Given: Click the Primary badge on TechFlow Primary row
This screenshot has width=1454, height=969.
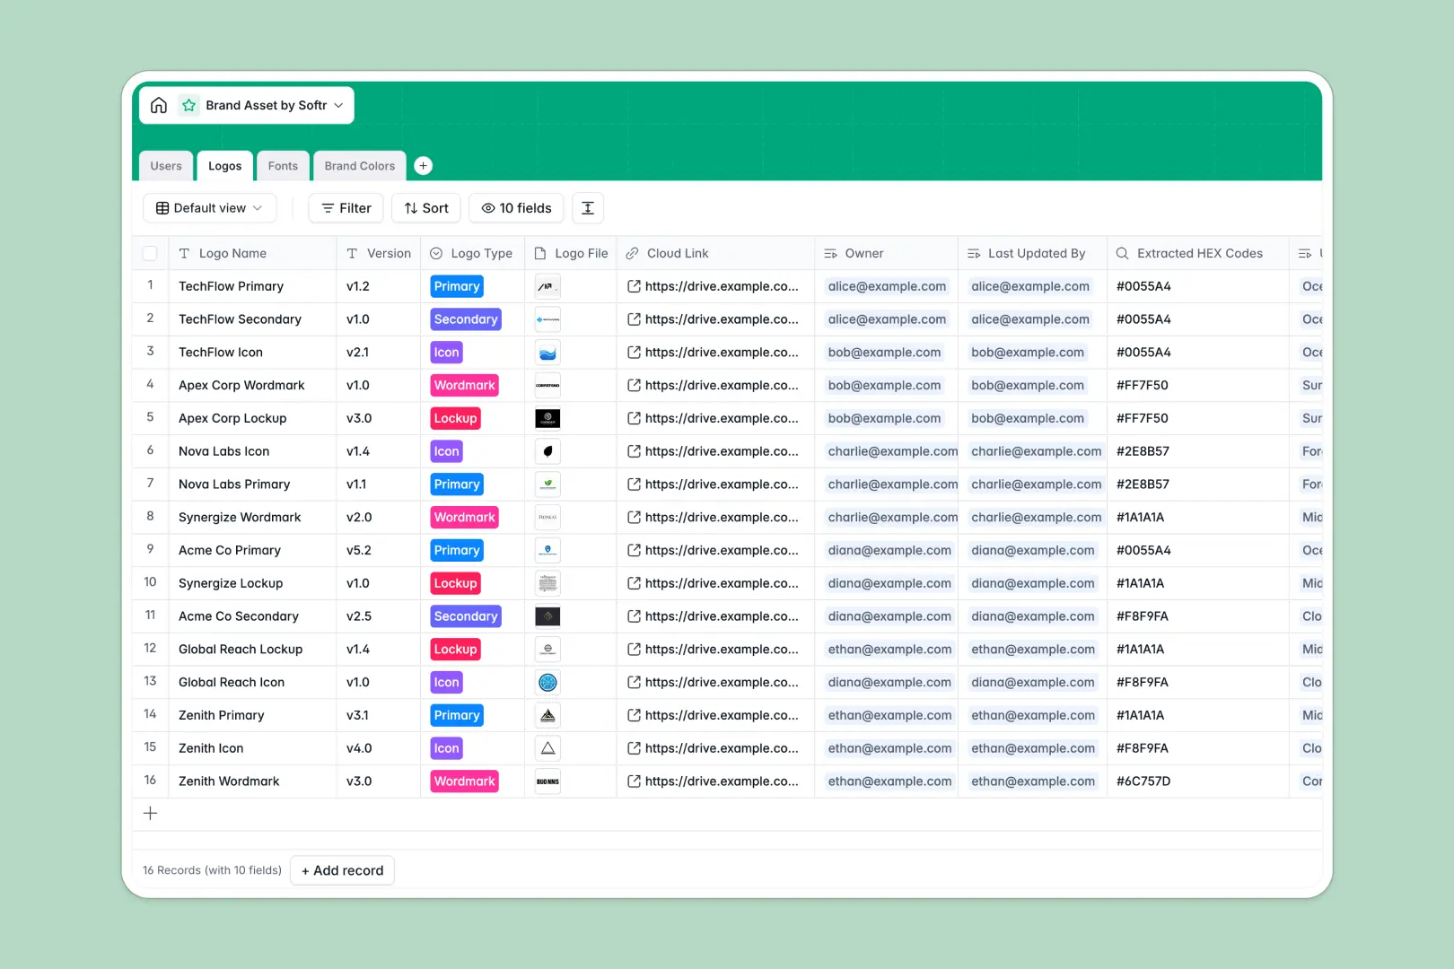Looking at the screenshot, I should point(456,285).
